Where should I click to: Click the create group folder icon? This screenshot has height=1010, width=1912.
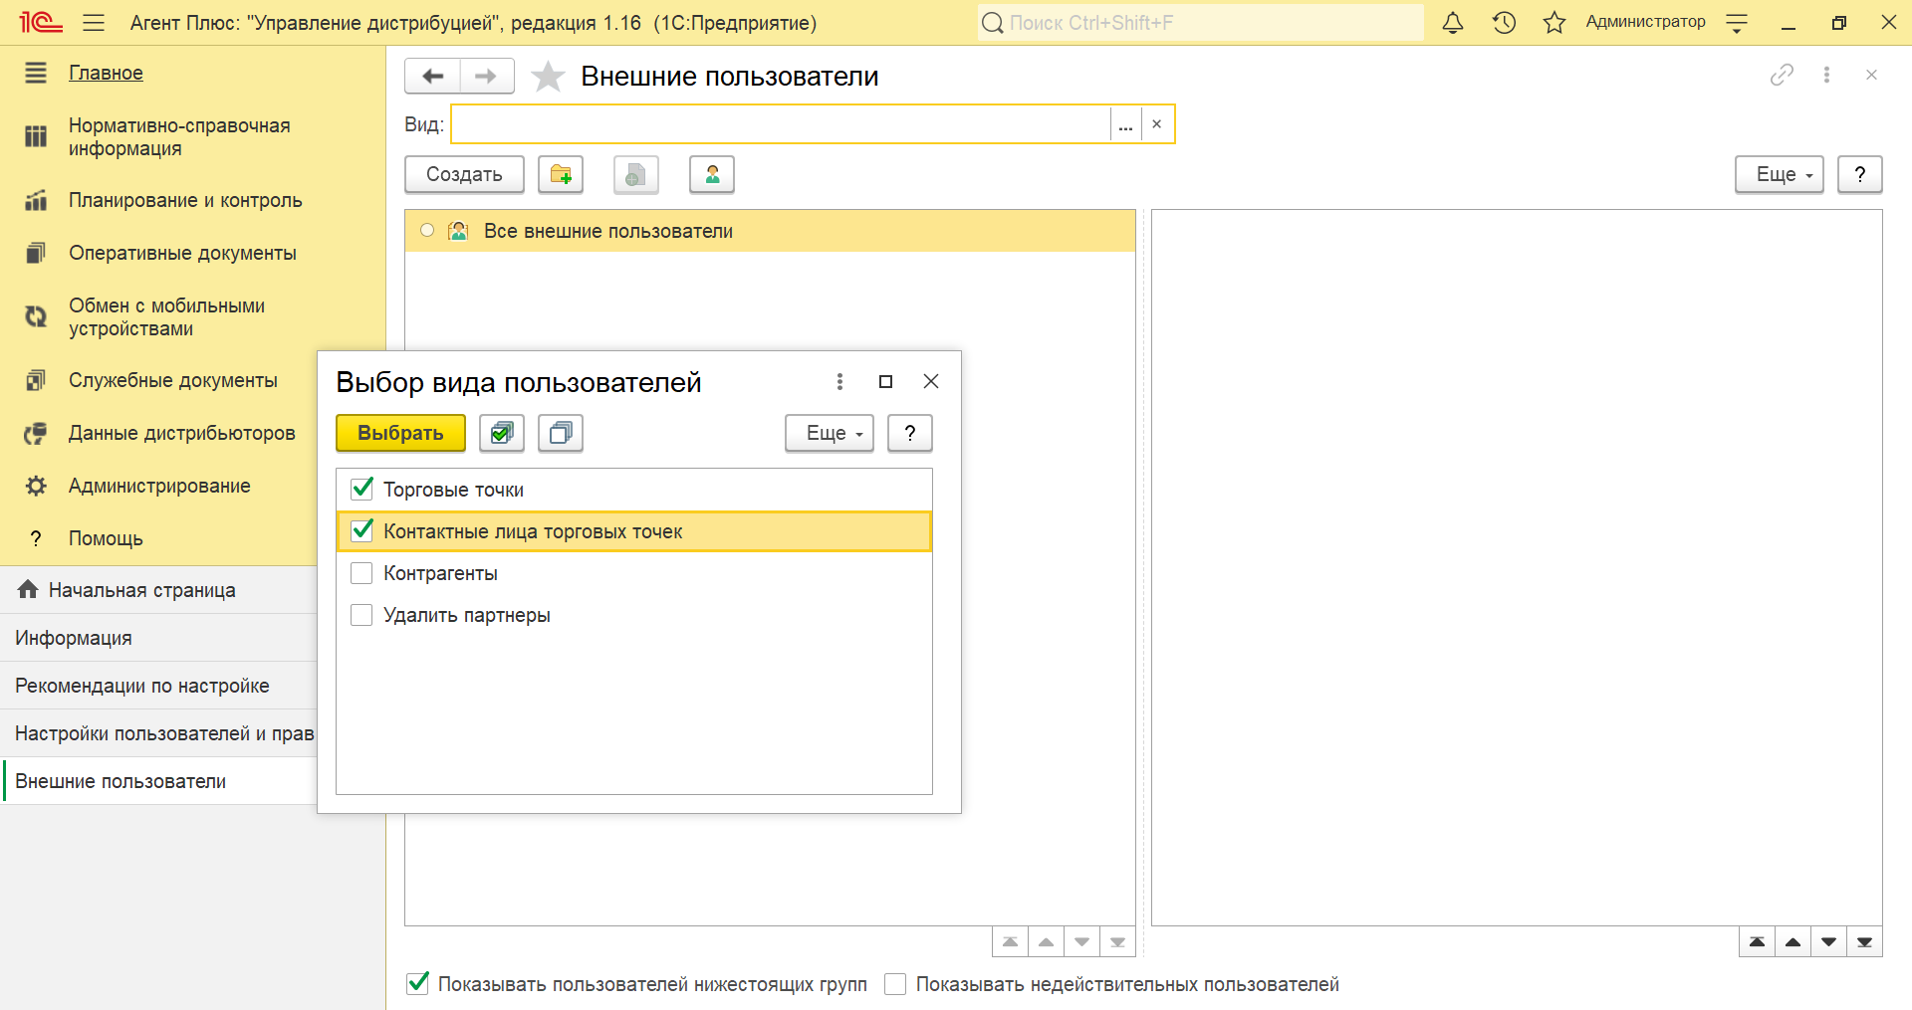561,175
